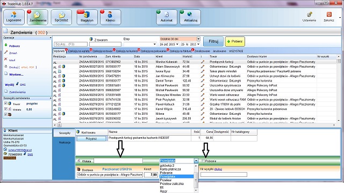Open the Logowanie toolbar button

(14, 17)
